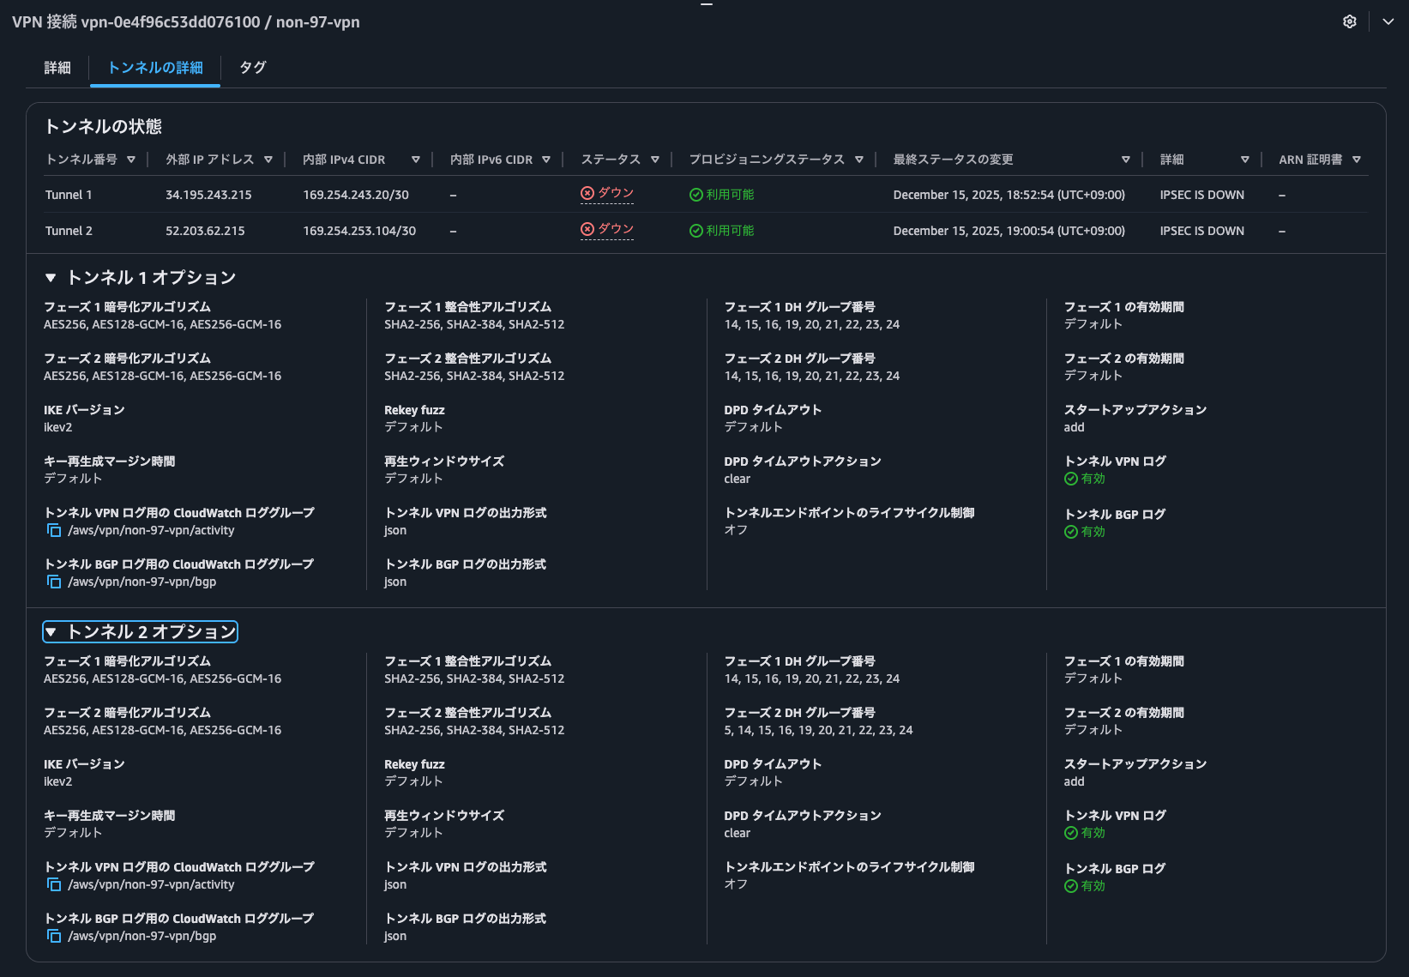Sort by ステータス column arrow

click(655, 160)
